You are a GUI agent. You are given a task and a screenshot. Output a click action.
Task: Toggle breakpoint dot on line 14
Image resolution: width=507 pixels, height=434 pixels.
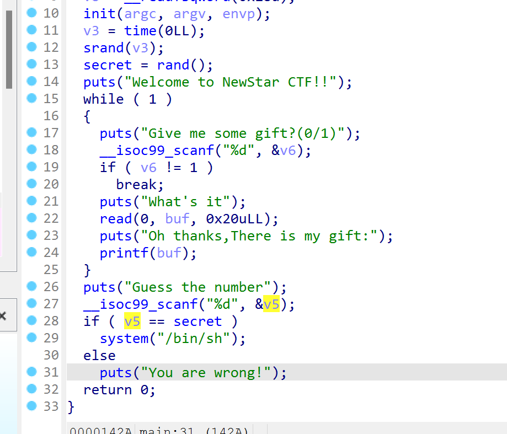(33, 82)
